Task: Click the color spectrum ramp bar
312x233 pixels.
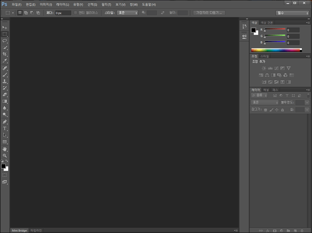Action: 277,50
